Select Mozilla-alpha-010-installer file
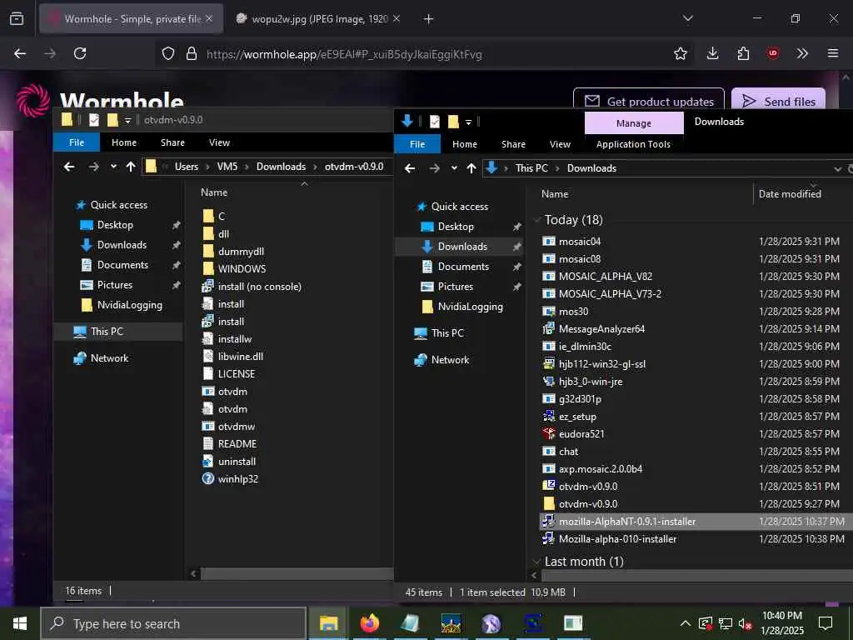Image resolution: width=853 pixels, height=640 pixels. click(x=617, y=539)
